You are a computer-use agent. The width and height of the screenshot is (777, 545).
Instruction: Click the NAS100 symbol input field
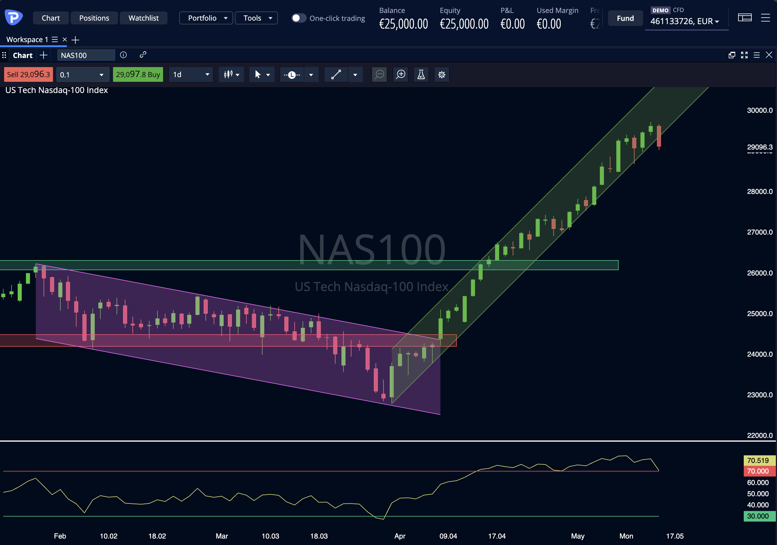pos(86,55)
